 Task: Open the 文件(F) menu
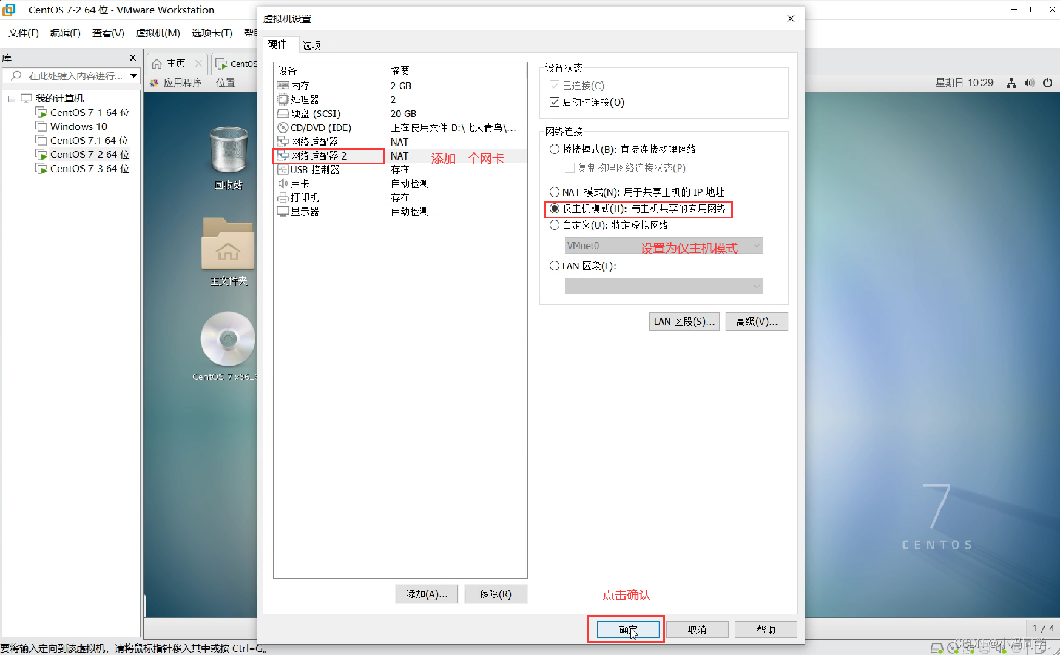click(x=24, y=33)
